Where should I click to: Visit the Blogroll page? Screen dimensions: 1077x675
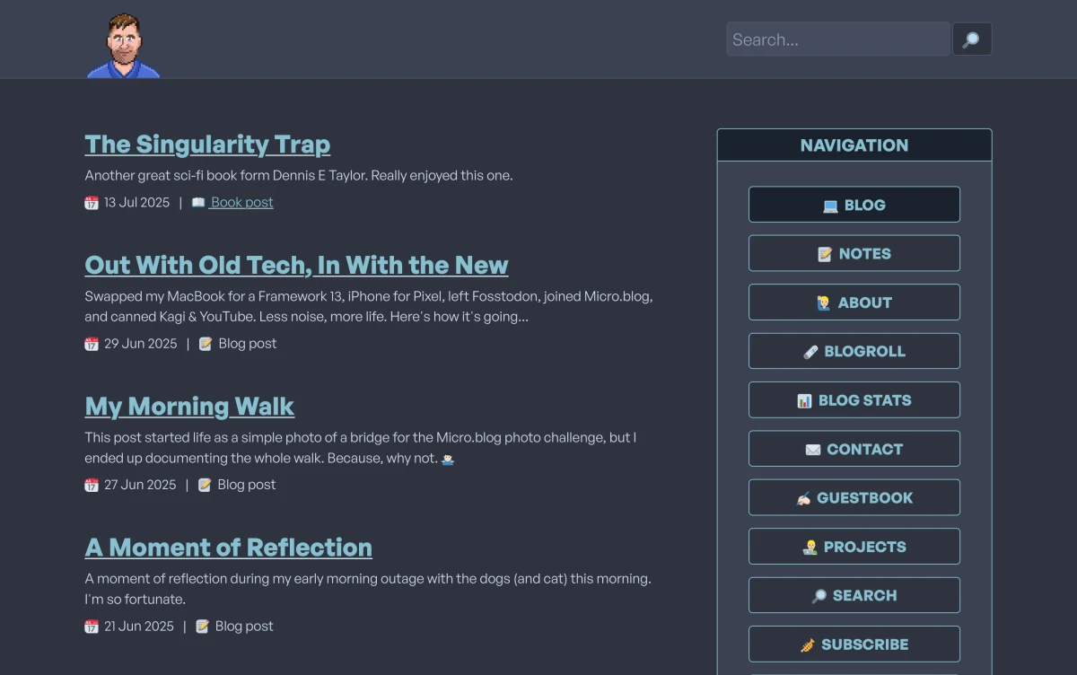854,352
